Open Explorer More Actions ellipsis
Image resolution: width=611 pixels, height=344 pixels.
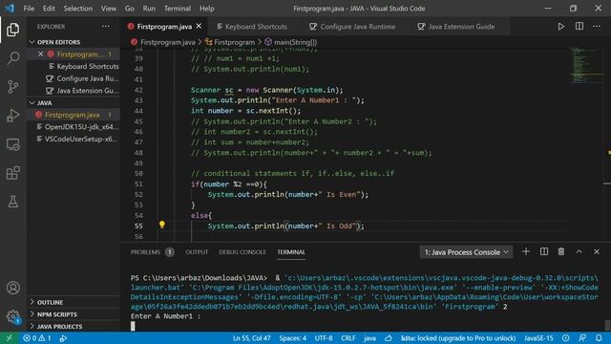click(106, 27)
